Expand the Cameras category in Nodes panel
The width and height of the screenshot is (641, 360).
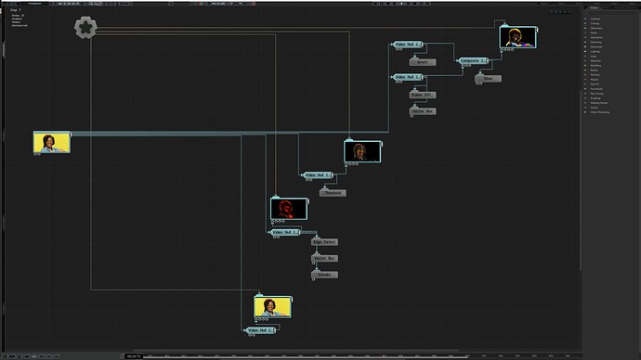595,19
